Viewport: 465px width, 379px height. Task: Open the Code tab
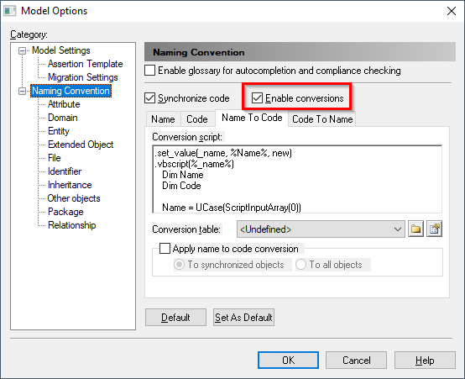tap(197, 119)
